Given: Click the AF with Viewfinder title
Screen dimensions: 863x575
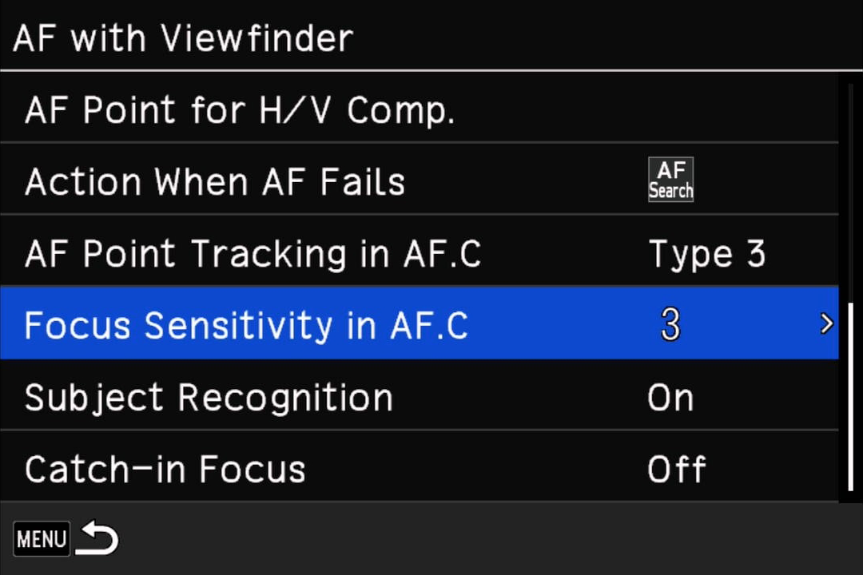Looking at the screenshot, I should pyautogui.click(x=183, y=38).
